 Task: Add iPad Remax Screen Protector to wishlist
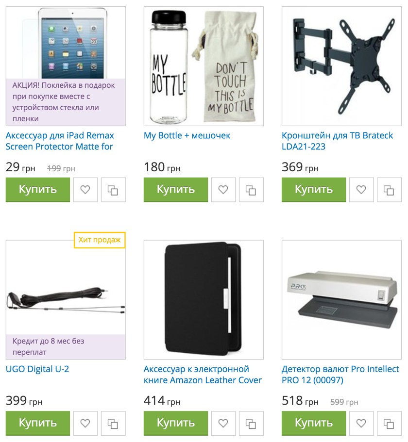85,190
